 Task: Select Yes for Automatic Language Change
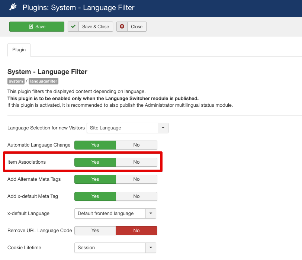pyautogui.click(x=95, y=145)
